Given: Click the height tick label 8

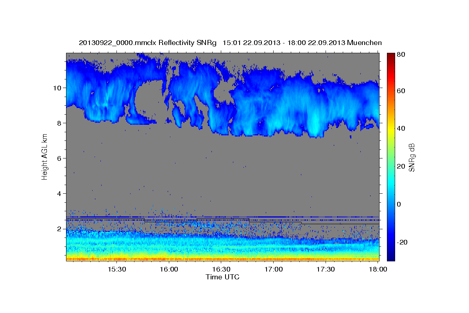Looking at the screenshot, I should coord(59,123).
